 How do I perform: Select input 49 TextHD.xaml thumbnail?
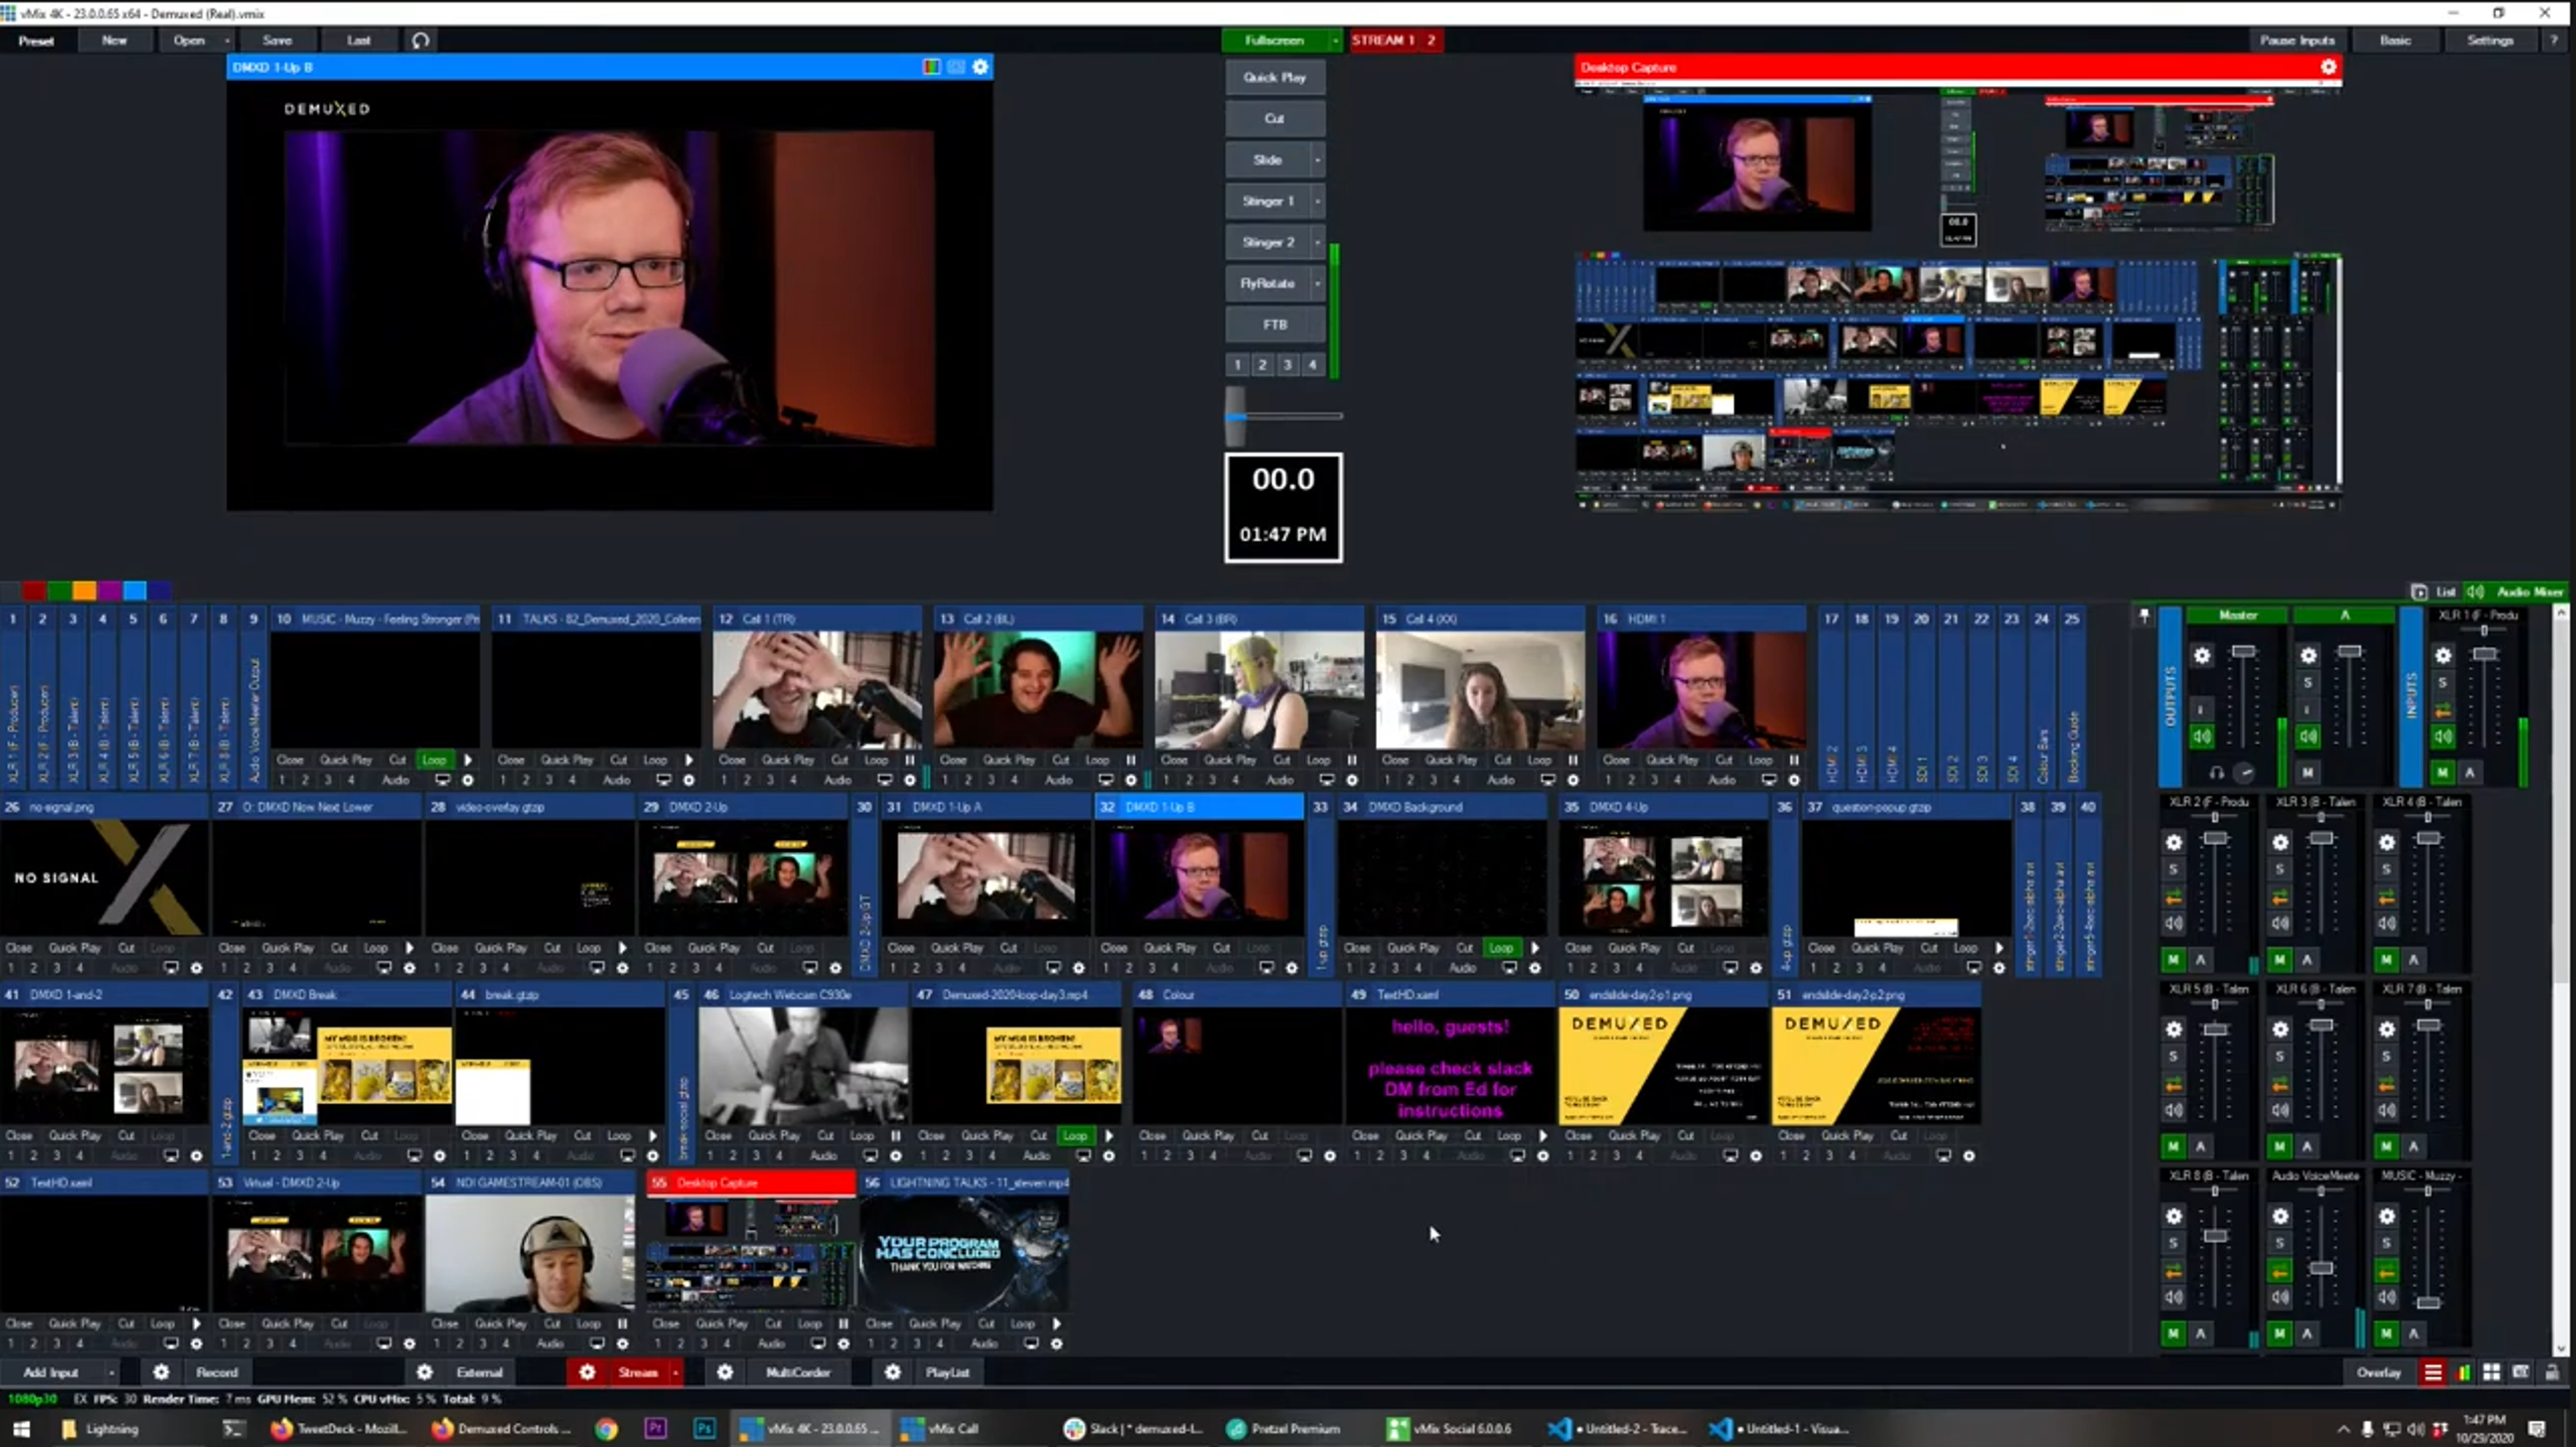pyautogui.click(x=1450, y=1066)
